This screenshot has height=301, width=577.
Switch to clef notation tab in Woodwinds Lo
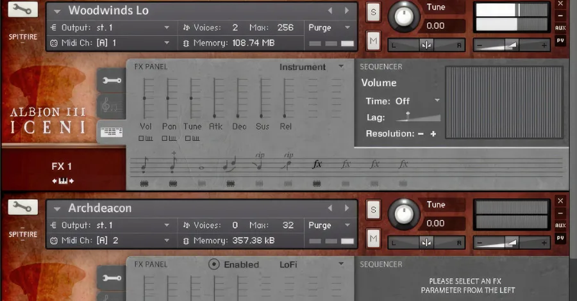point(112,106)
